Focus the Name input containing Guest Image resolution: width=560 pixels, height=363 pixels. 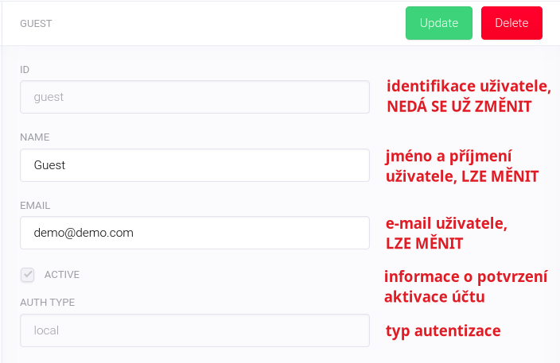194,165
